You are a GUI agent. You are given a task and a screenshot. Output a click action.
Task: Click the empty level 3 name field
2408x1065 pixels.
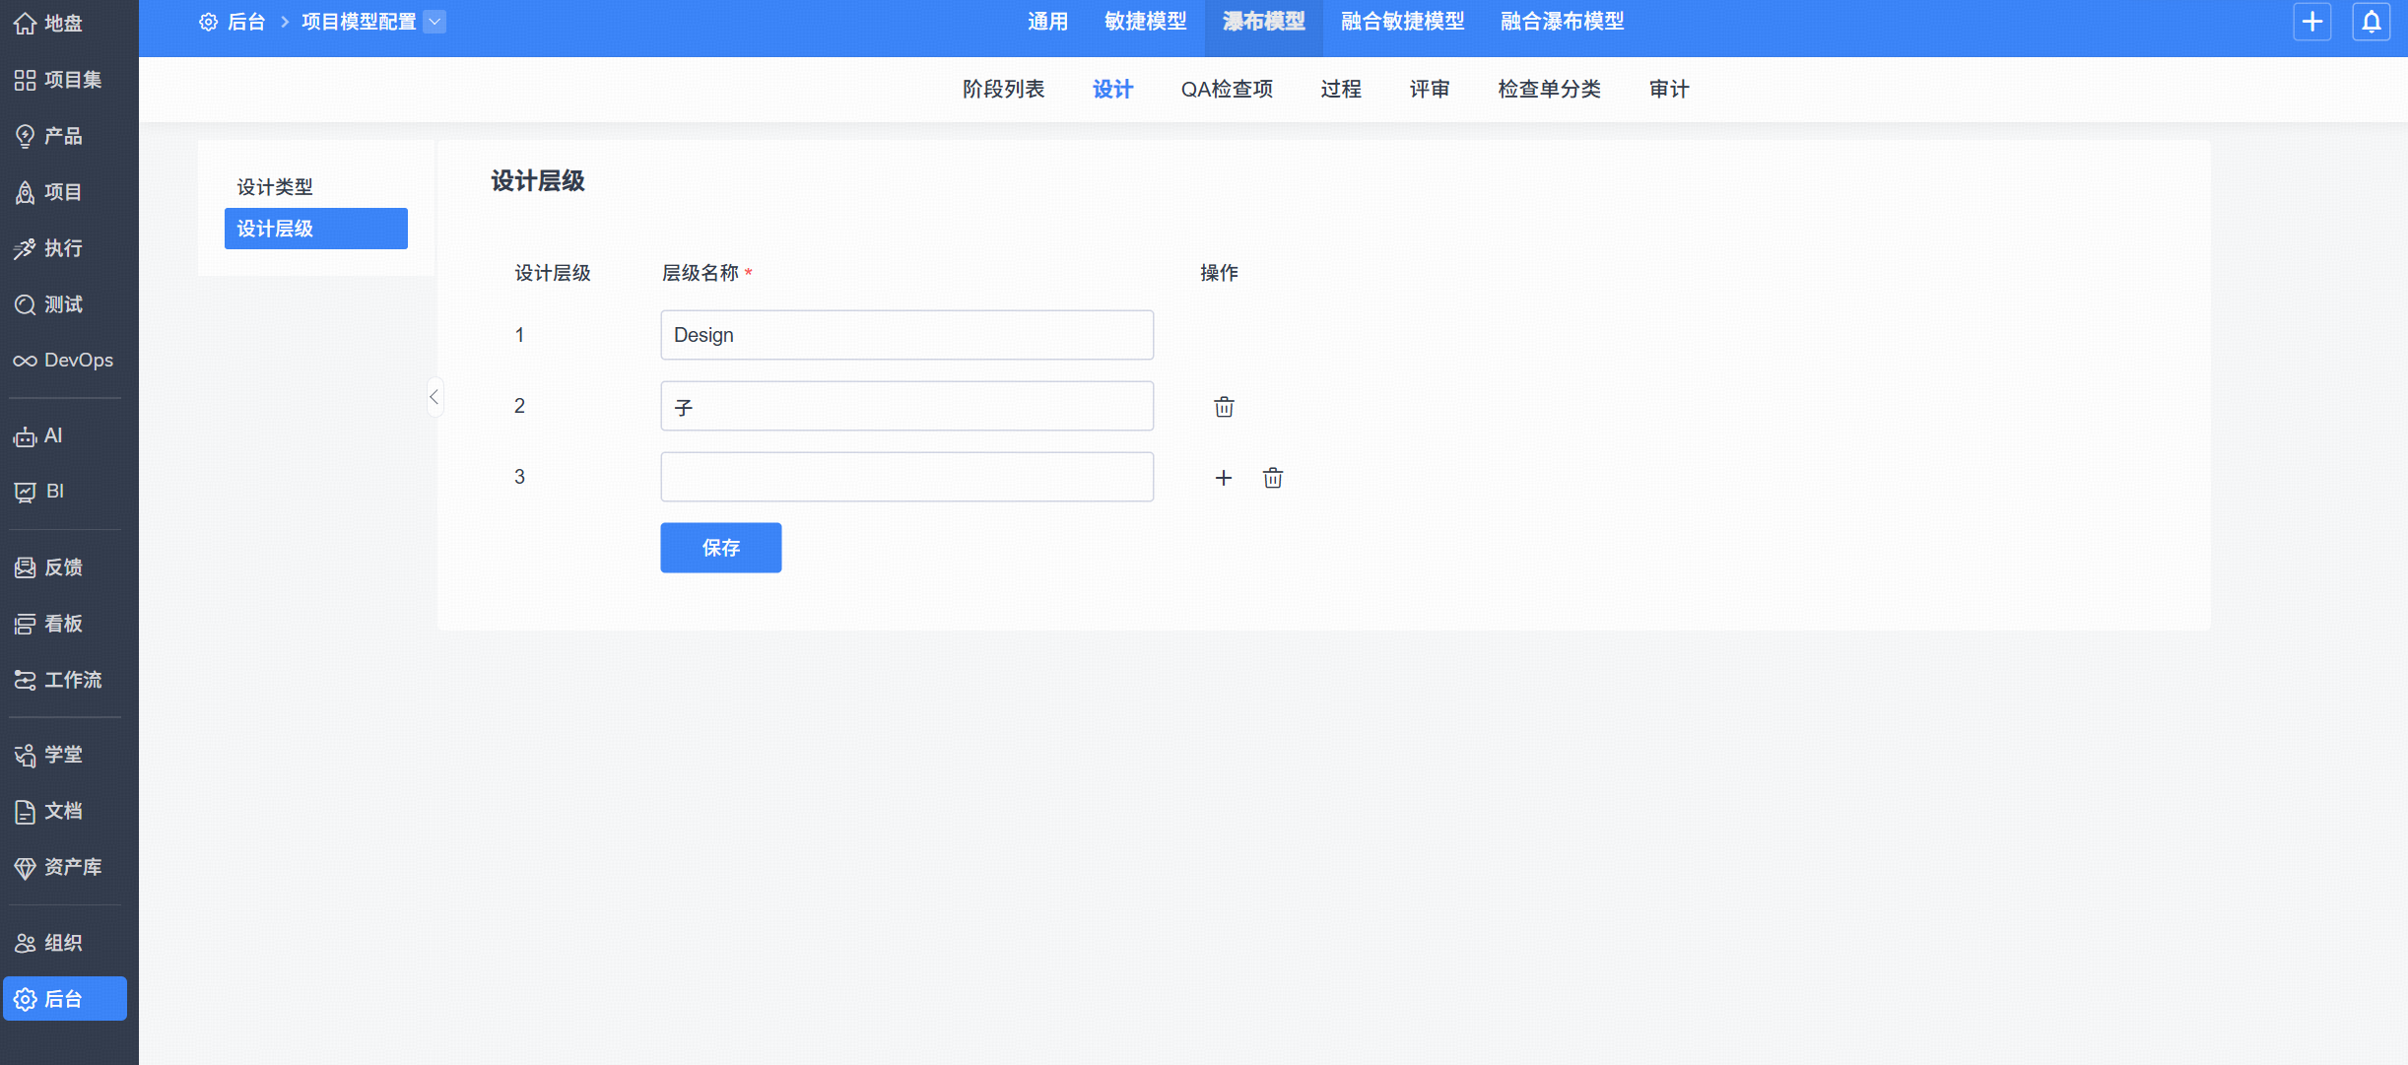point(906,477)
